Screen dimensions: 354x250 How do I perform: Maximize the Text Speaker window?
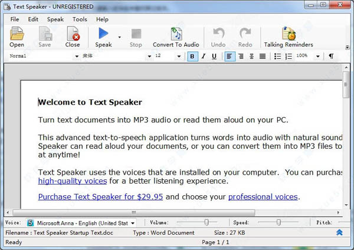[323, 5]
